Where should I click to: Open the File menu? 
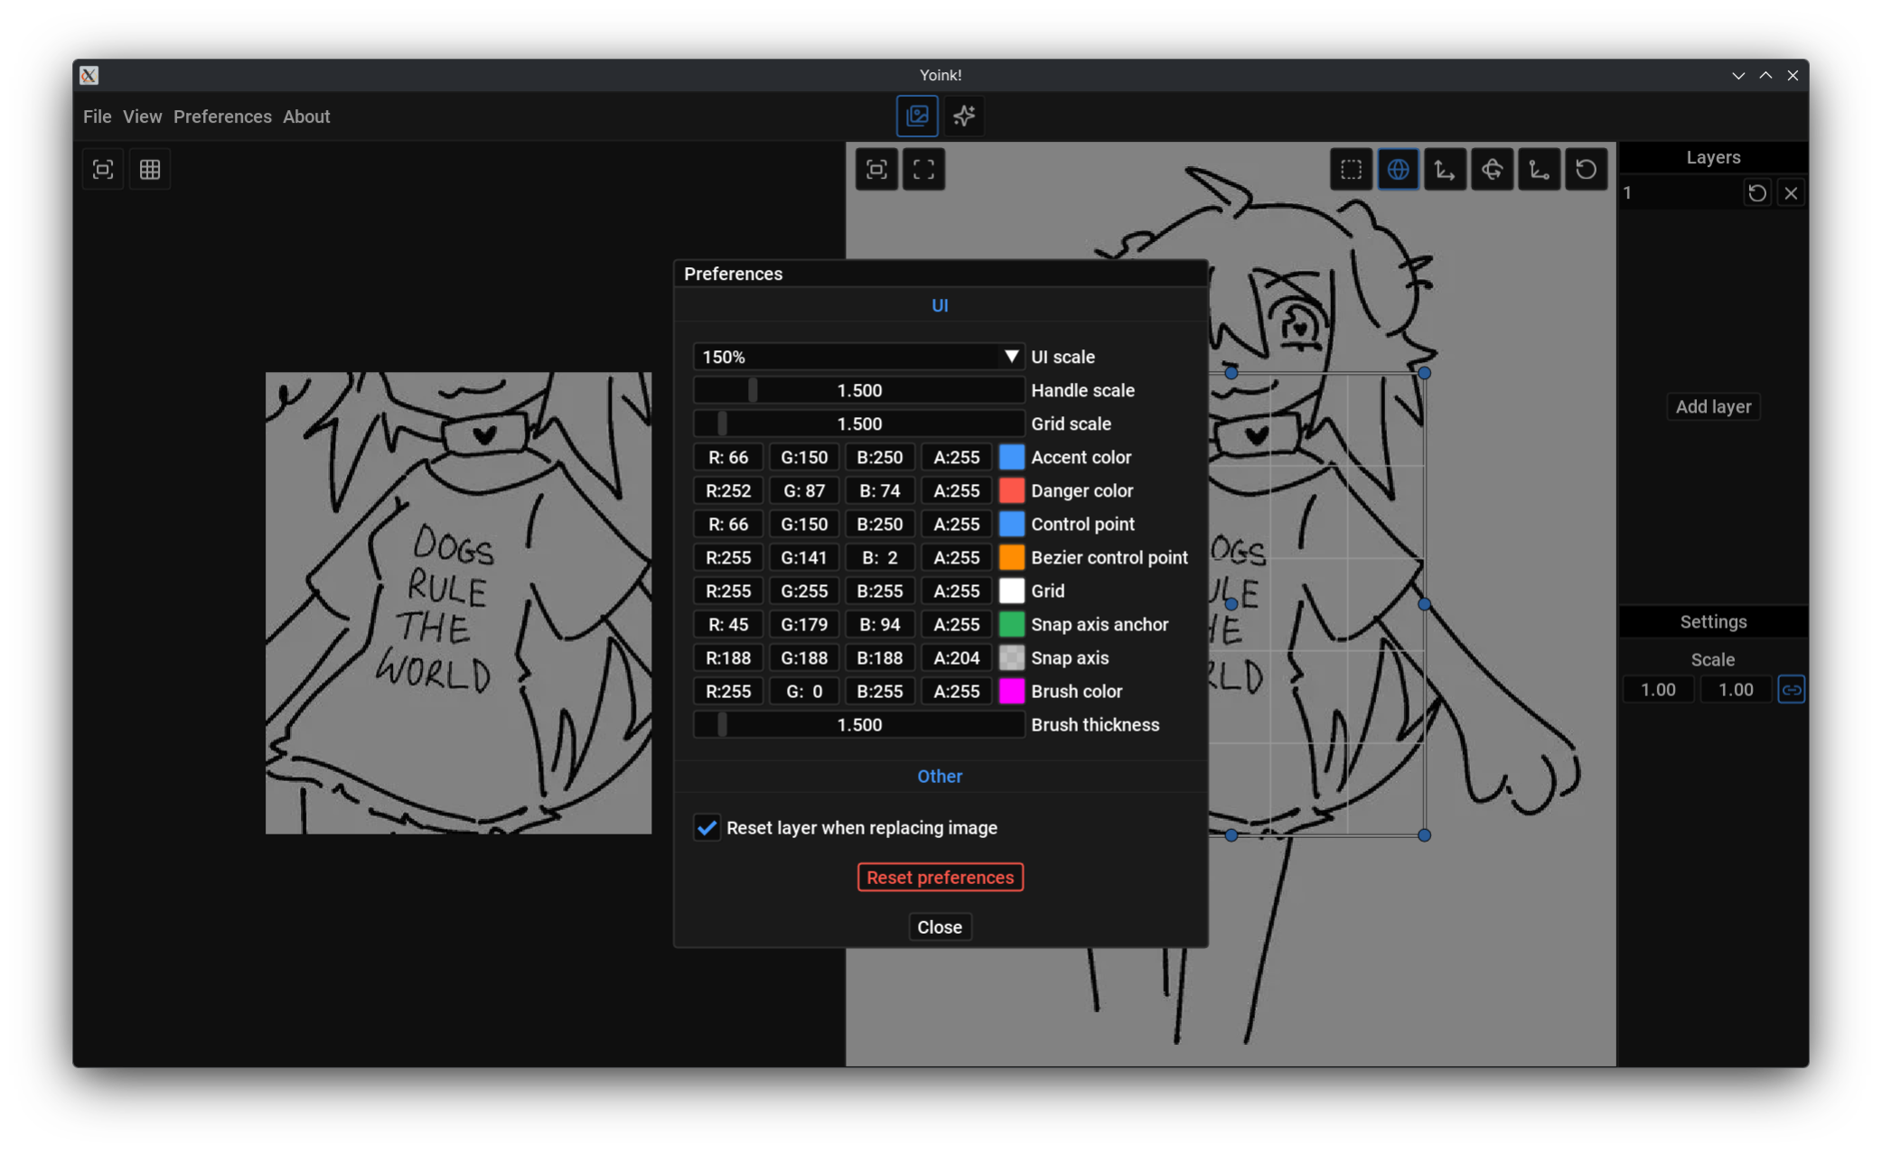[97, 116]
